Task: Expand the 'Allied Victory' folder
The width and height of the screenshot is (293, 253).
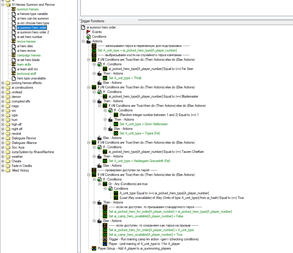Action: pyautogui.click(x=3, y=170)
